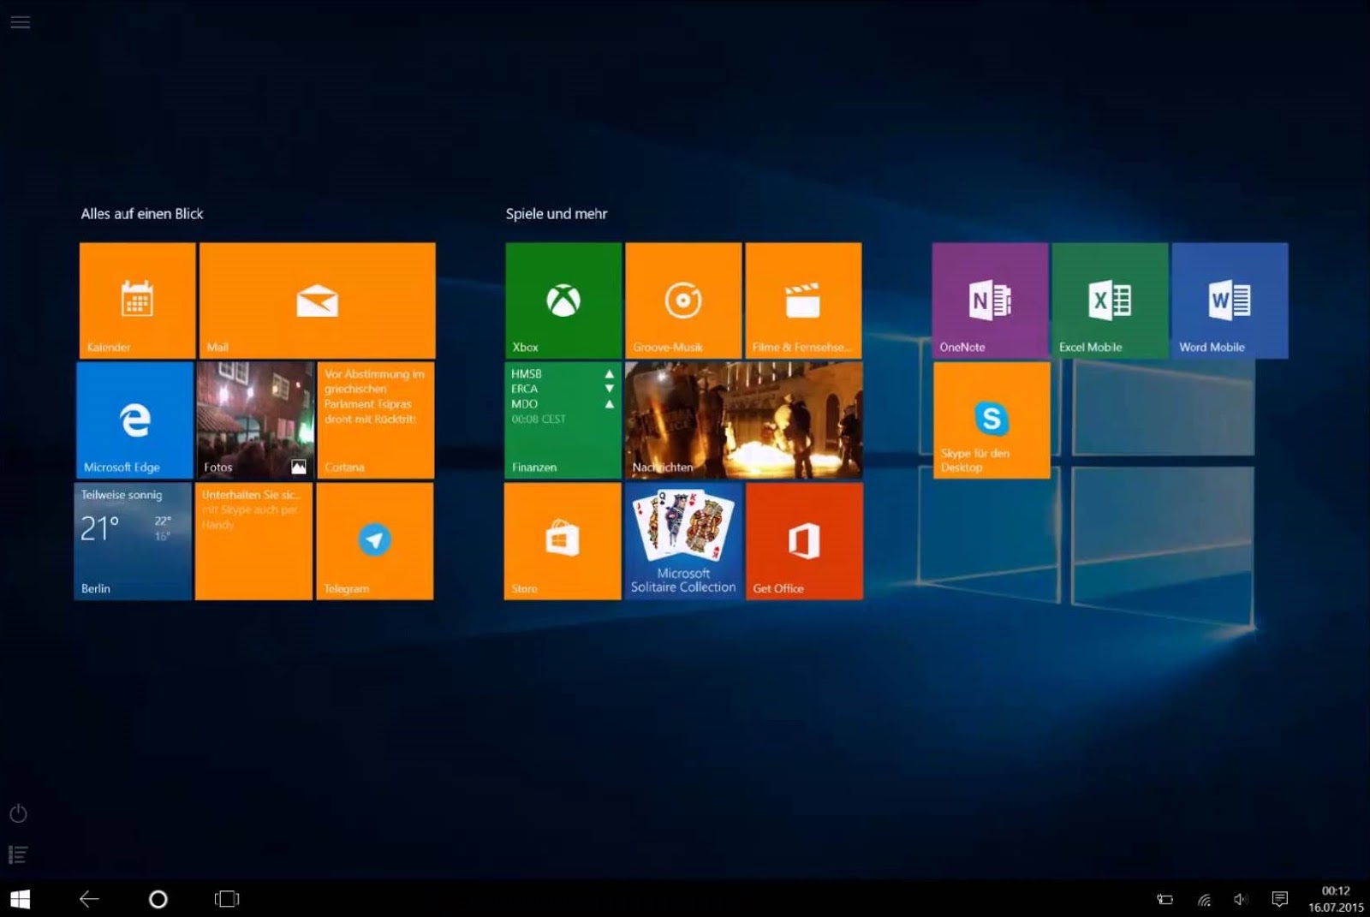Open the Groove-Musik tile
This screenshot has width=1370, height=917.
coord(683,301)
